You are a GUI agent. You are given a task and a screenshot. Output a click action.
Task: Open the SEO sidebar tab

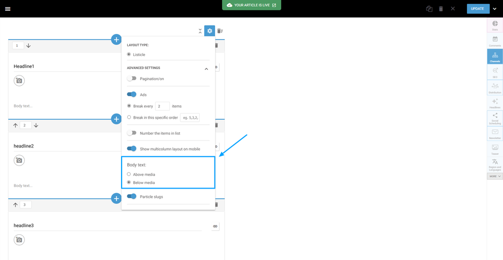(495, 72)
